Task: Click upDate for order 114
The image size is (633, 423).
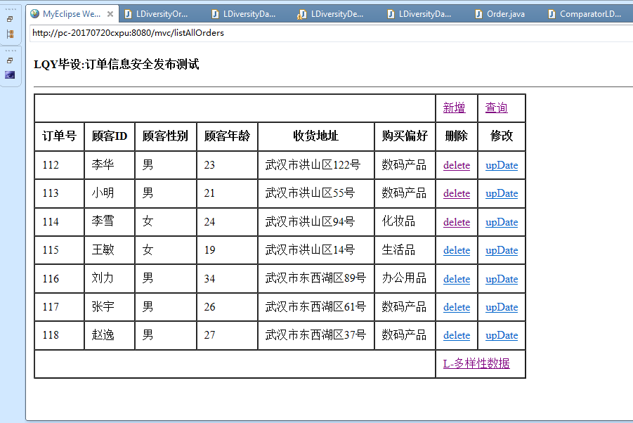Action: (502, 222)
